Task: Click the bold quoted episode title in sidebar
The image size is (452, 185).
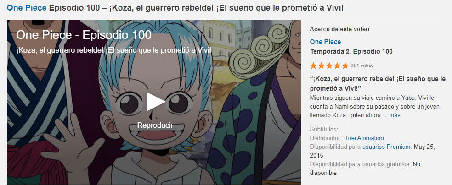Action: (378, 83)
